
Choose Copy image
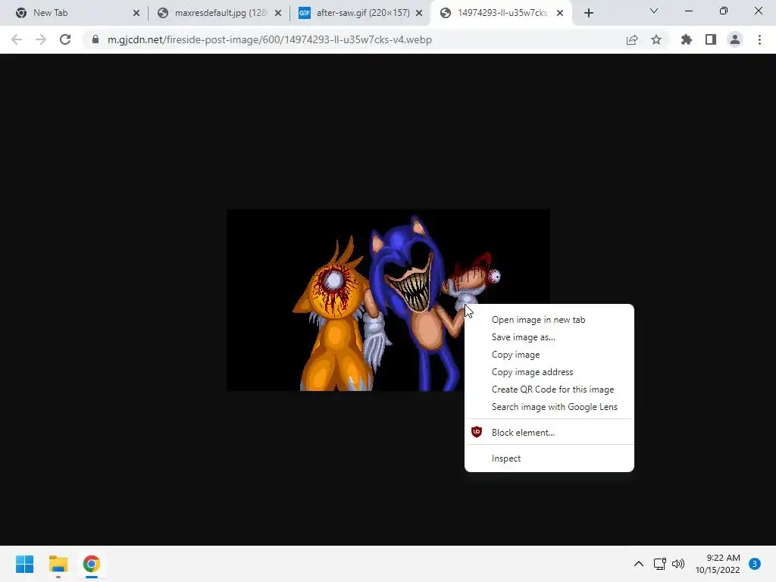pos(549,355)
